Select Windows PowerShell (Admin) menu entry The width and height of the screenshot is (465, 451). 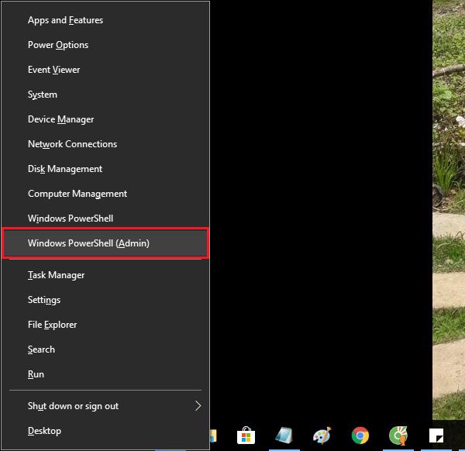88,243
